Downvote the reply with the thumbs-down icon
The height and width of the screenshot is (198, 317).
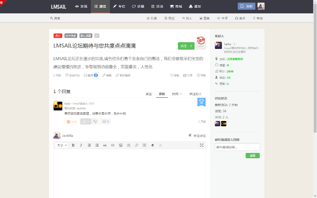(x=95, y=121)
